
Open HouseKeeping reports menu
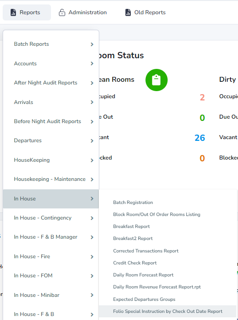point(51,160)
